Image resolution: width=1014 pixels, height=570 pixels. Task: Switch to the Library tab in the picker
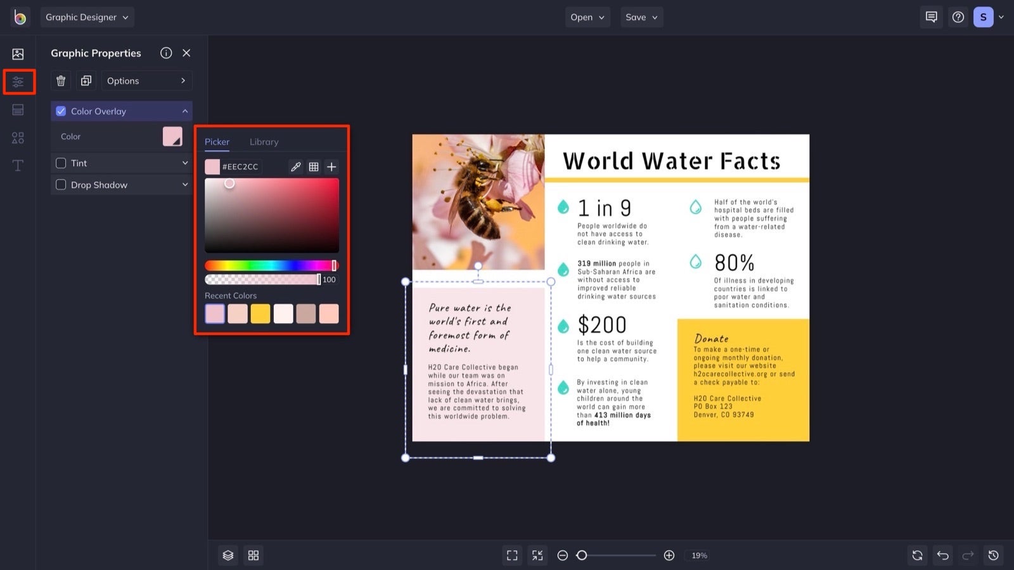[x=264, y=141]
